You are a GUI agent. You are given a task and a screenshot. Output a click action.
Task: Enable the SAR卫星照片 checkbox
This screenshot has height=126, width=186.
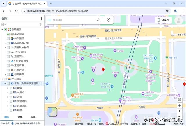coord(8,61)
